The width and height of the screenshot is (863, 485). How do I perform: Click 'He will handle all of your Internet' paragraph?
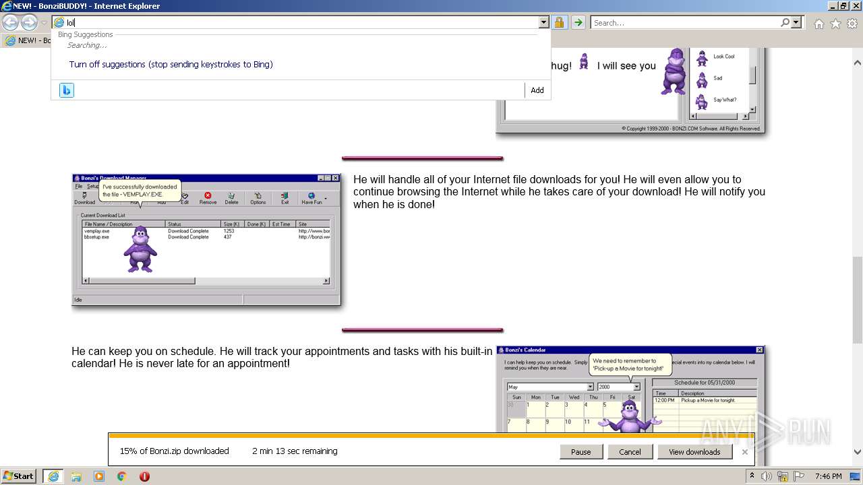[559, 192]
